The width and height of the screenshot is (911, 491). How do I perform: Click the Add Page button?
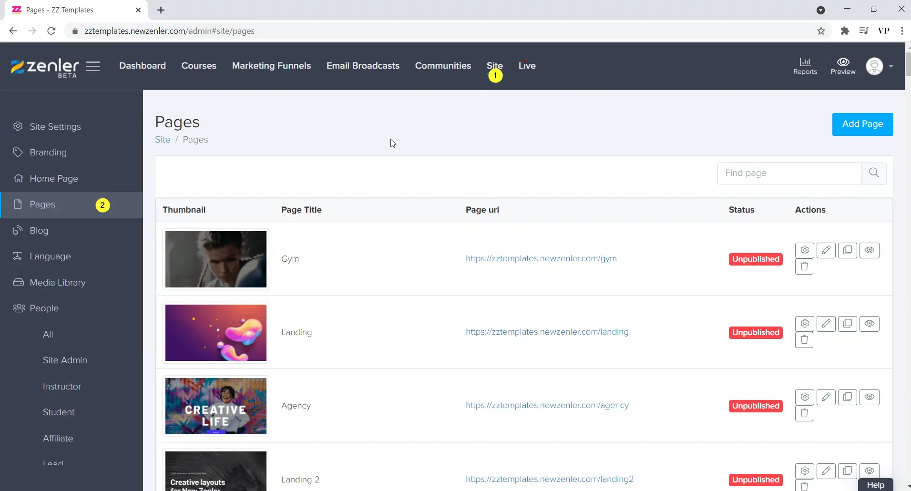point(862,124)
